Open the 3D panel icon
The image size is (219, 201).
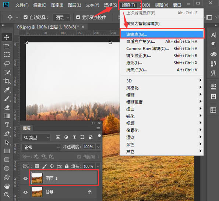coord(213,87)
